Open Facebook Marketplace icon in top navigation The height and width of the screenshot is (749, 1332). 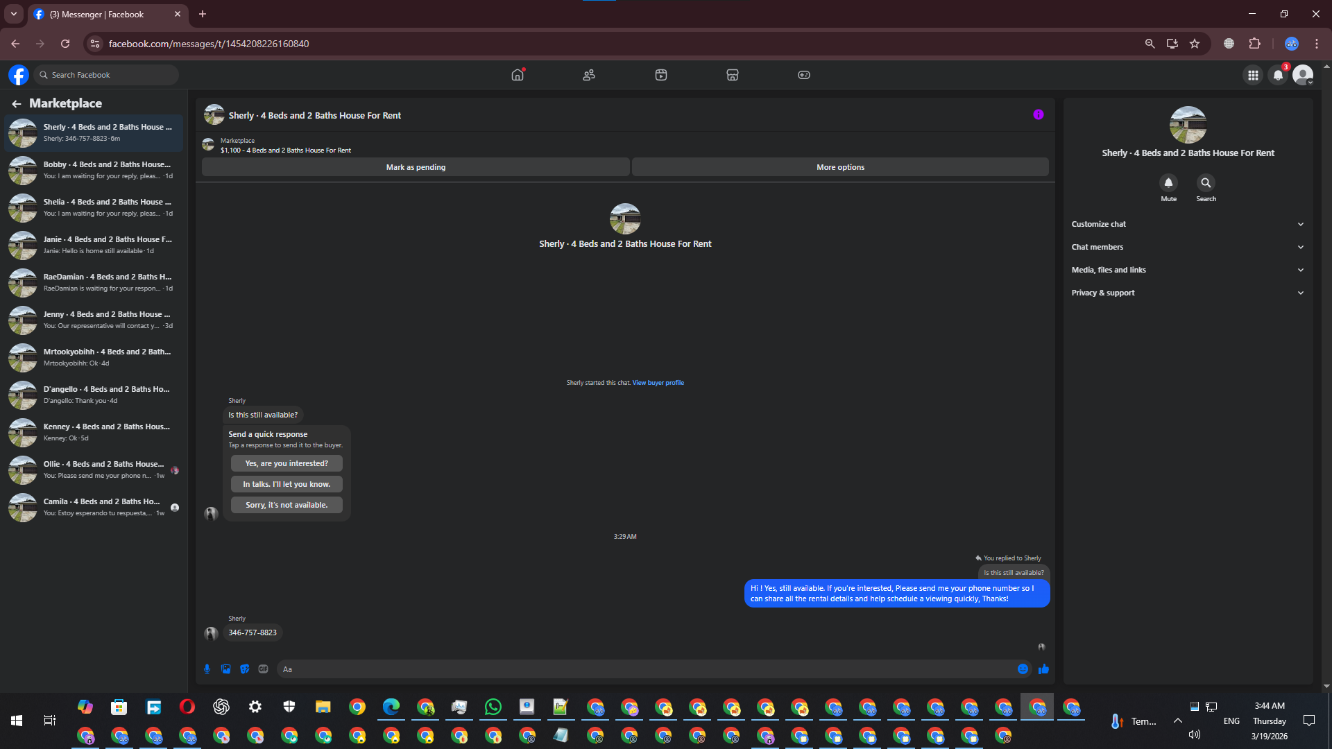coord(732,75)
